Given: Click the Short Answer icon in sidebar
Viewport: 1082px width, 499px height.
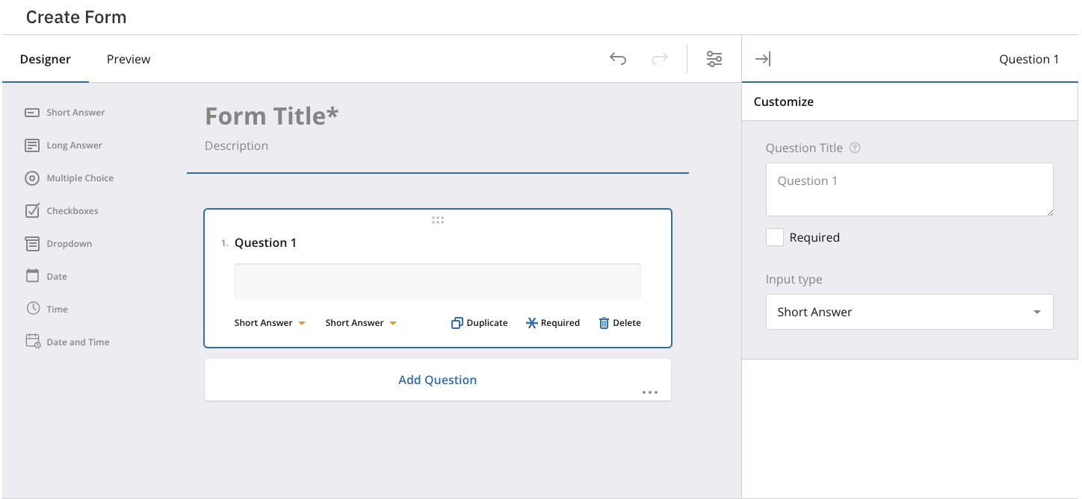Looking at the screenshot, I should tap(32, 113).
